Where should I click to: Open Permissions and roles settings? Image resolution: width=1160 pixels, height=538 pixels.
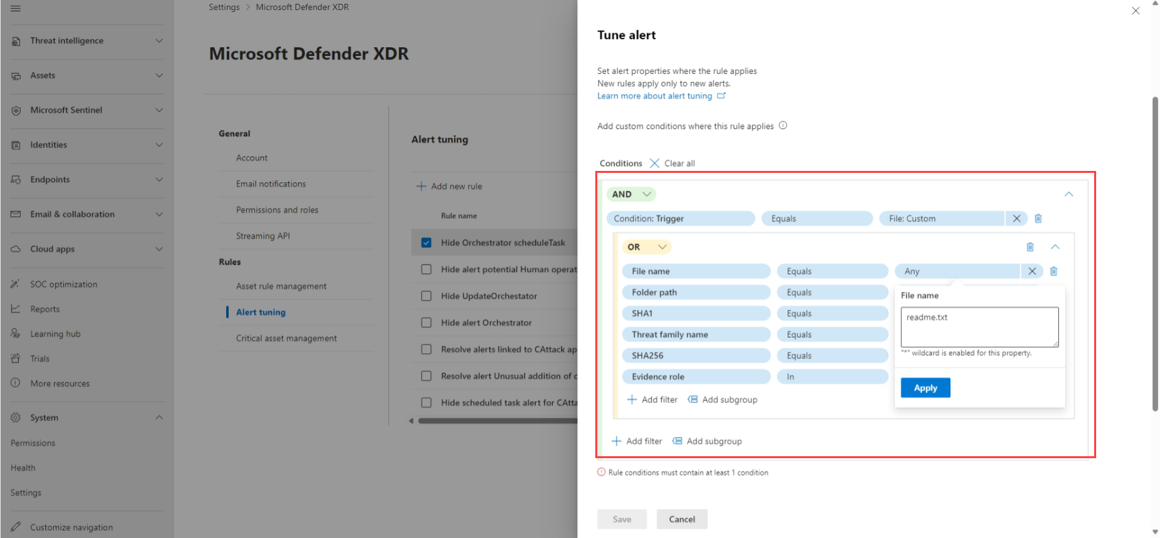coord(277,209)
